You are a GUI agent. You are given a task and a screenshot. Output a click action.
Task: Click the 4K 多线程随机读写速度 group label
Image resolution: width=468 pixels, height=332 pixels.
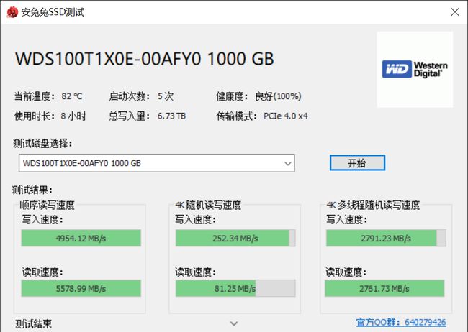click(x=373, y=205)
